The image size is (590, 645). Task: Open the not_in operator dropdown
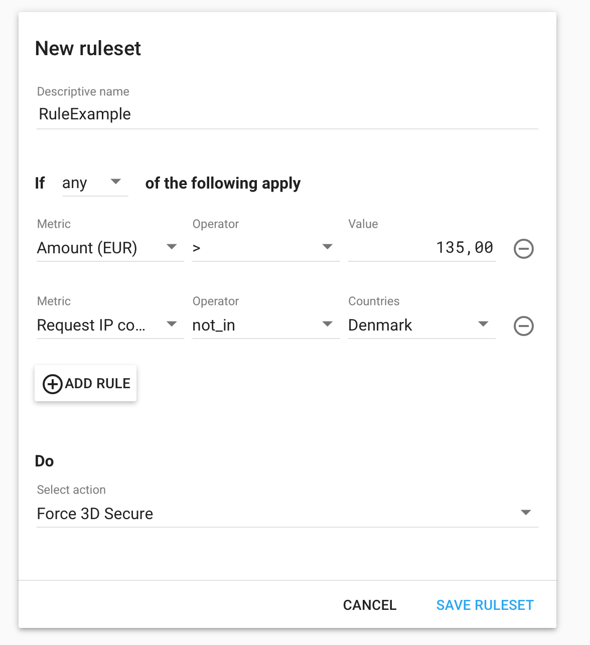[x=266, y=325]
